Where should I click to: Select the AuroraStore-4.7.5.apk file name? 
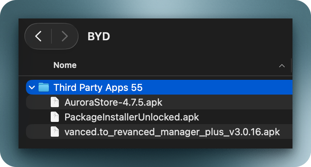point(113,102)
